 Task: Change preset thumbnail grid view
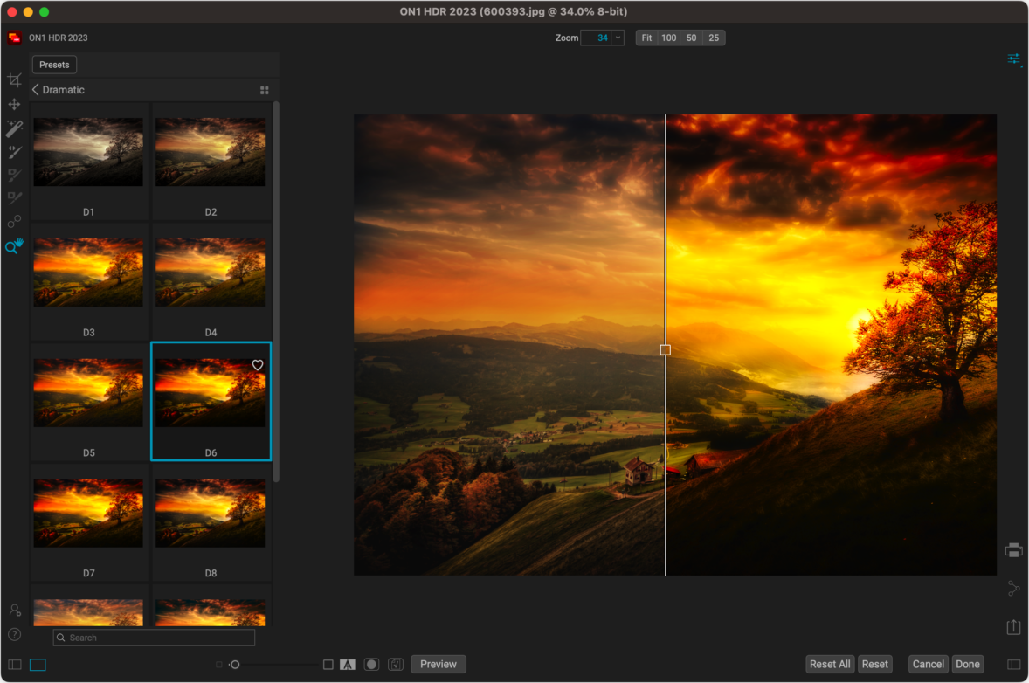(x=265, y=90)
